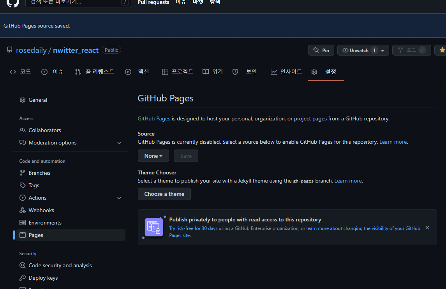Open Environments settings in sidebar
The image size is (446, 289).
(x=71, y=223)
